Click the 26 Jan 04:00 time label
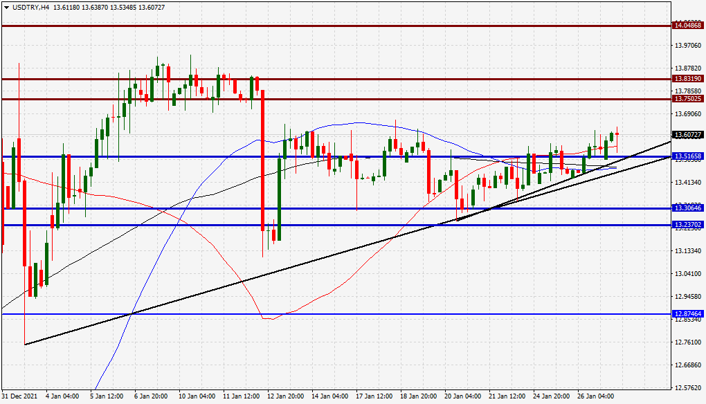This screenshot has width=706, height=404. [595, 396]
